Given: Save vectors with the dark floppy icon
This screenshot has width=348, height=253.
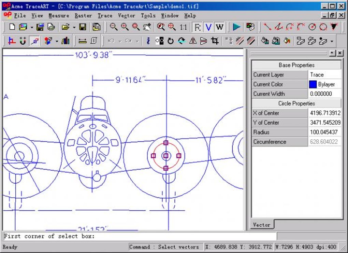Looking at the screenshot, I should coord(83,27).
